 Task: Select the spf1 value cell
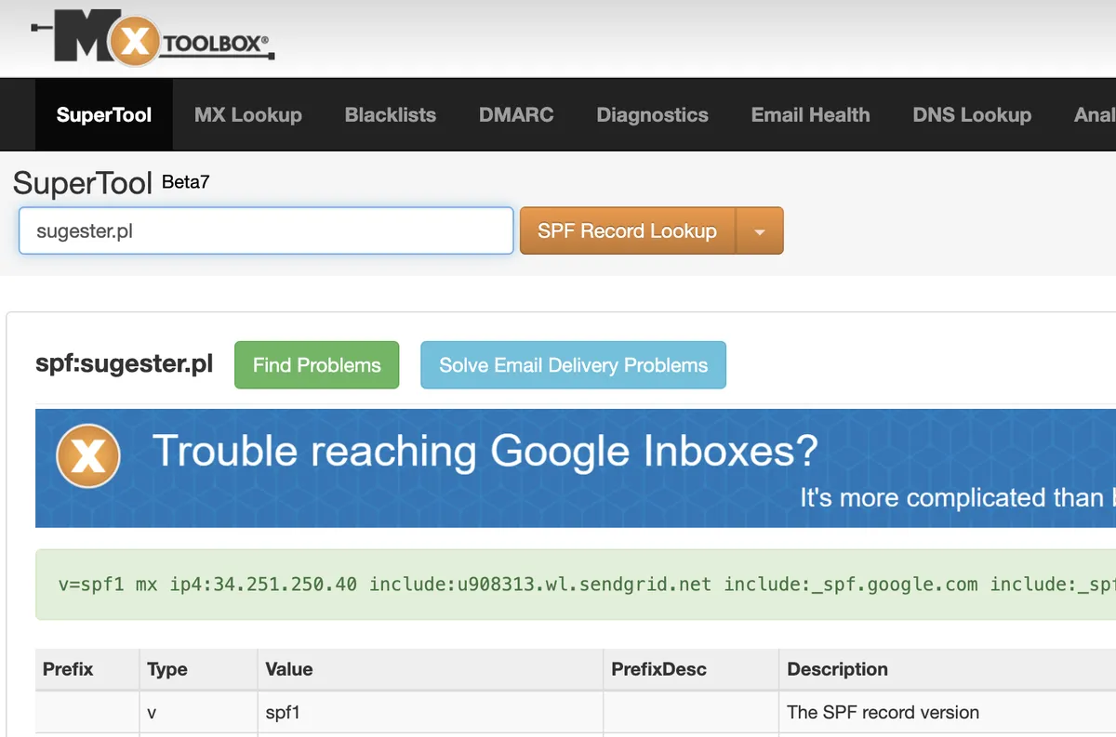[x=431, y=713]
